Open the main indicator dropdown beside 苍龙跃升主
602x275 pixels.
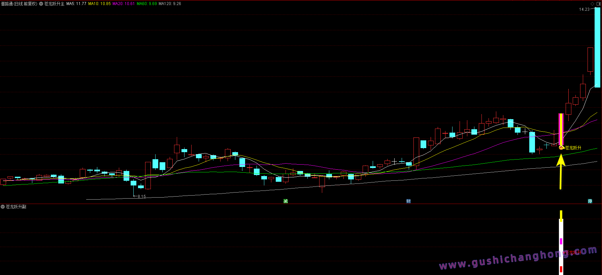click(x=41, y=4)
